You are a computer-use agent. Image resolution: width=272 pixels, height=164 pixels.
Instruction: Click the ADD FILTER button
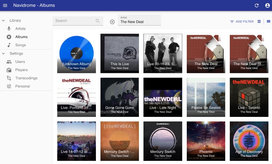242,21
